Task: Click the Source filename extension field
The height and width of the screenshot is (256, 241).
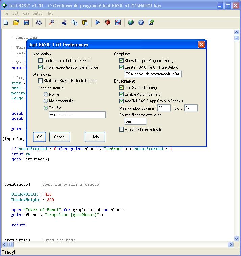Action: (x=136, y=121)
